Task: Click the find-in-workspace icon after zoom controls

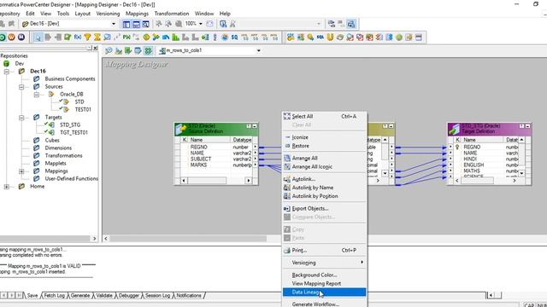Action: 223,24
